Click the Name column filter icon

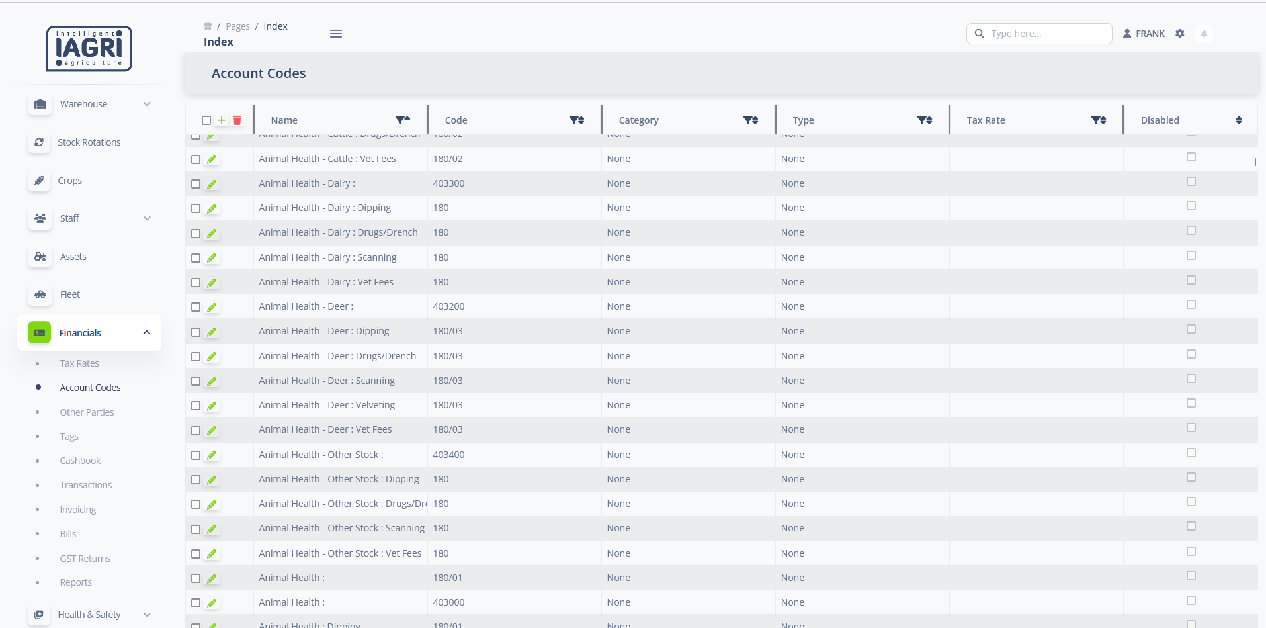pyautogui.click(x=402, y=120)
